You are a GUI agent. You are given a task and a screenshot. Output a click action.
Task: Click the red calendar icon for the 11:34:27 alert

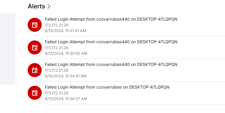pos(35,93)
